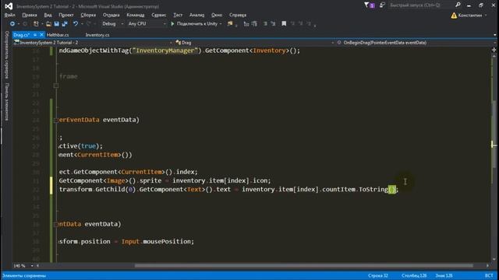Switch to the Helthbar.cs tab
The width and height of the screenshot is (499, 280).
tap(58, 35)
